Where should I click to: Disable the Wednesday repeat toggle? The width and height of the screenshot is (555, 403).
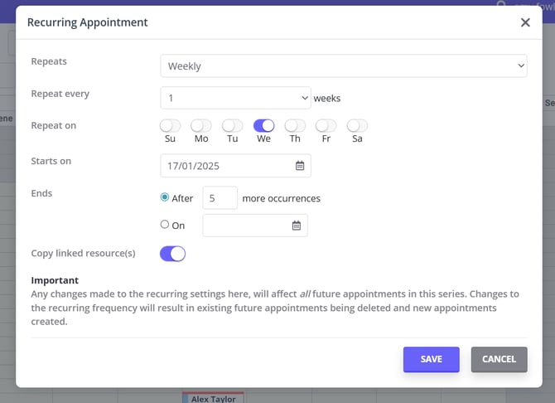pos(263,126)
